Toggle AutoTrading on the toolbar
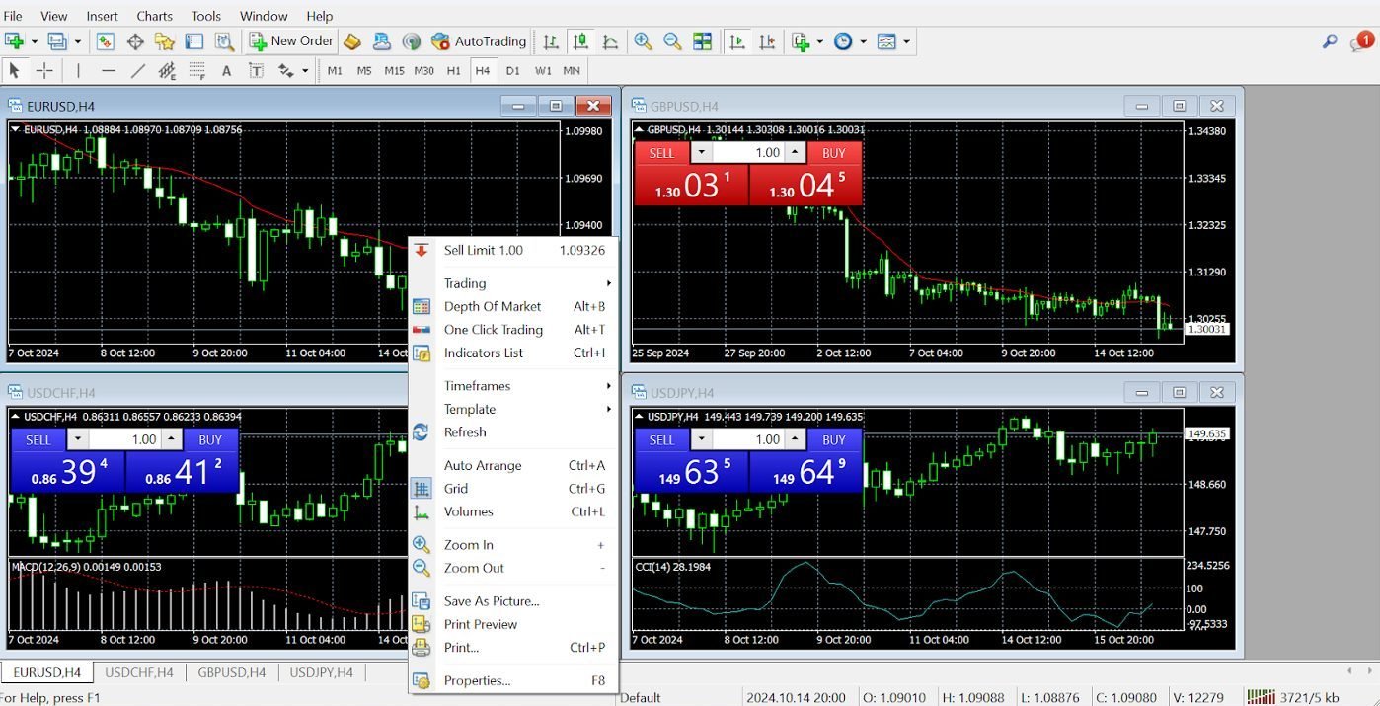 click(479, 41)
